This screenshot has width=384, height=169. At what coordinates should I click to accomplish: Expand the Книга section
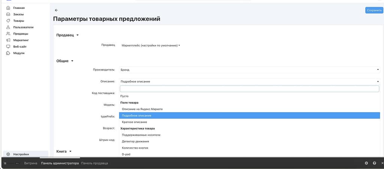point(64,152)
